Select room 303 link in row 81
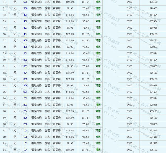166x153 pixels. coord(25,66)
